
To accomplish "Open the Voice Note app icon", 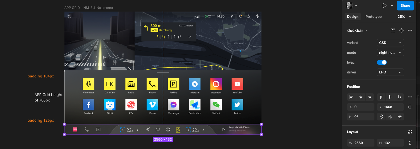I will click(88, 84).
